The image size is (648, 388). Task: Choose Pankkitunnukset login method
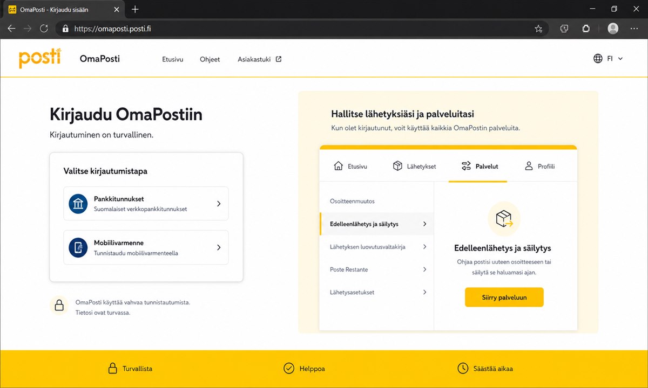pos(146,204)
